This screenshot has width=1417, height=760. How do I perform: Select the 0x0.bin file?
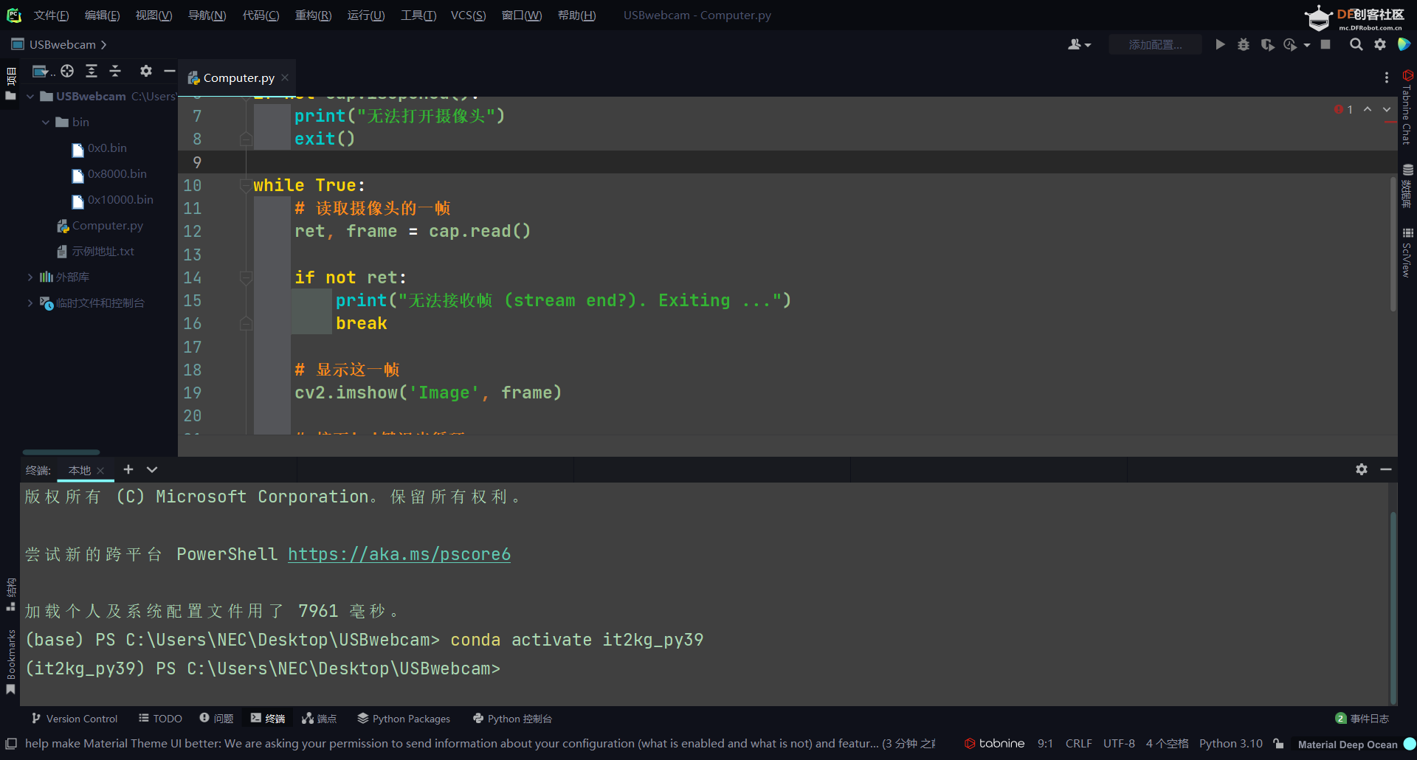click(100, 148)
